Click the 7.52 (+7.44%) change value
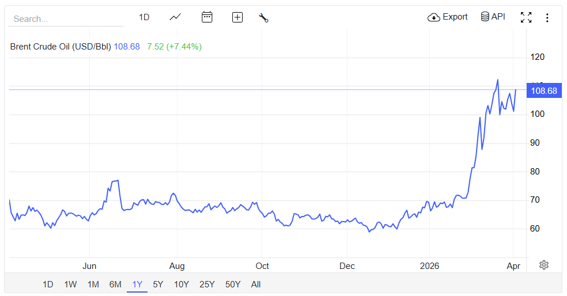567x296 pixels. [x=174, y=47]
